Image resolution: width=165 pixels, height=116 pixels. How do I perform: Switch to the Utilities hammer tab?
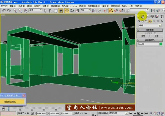coord(161,16)
